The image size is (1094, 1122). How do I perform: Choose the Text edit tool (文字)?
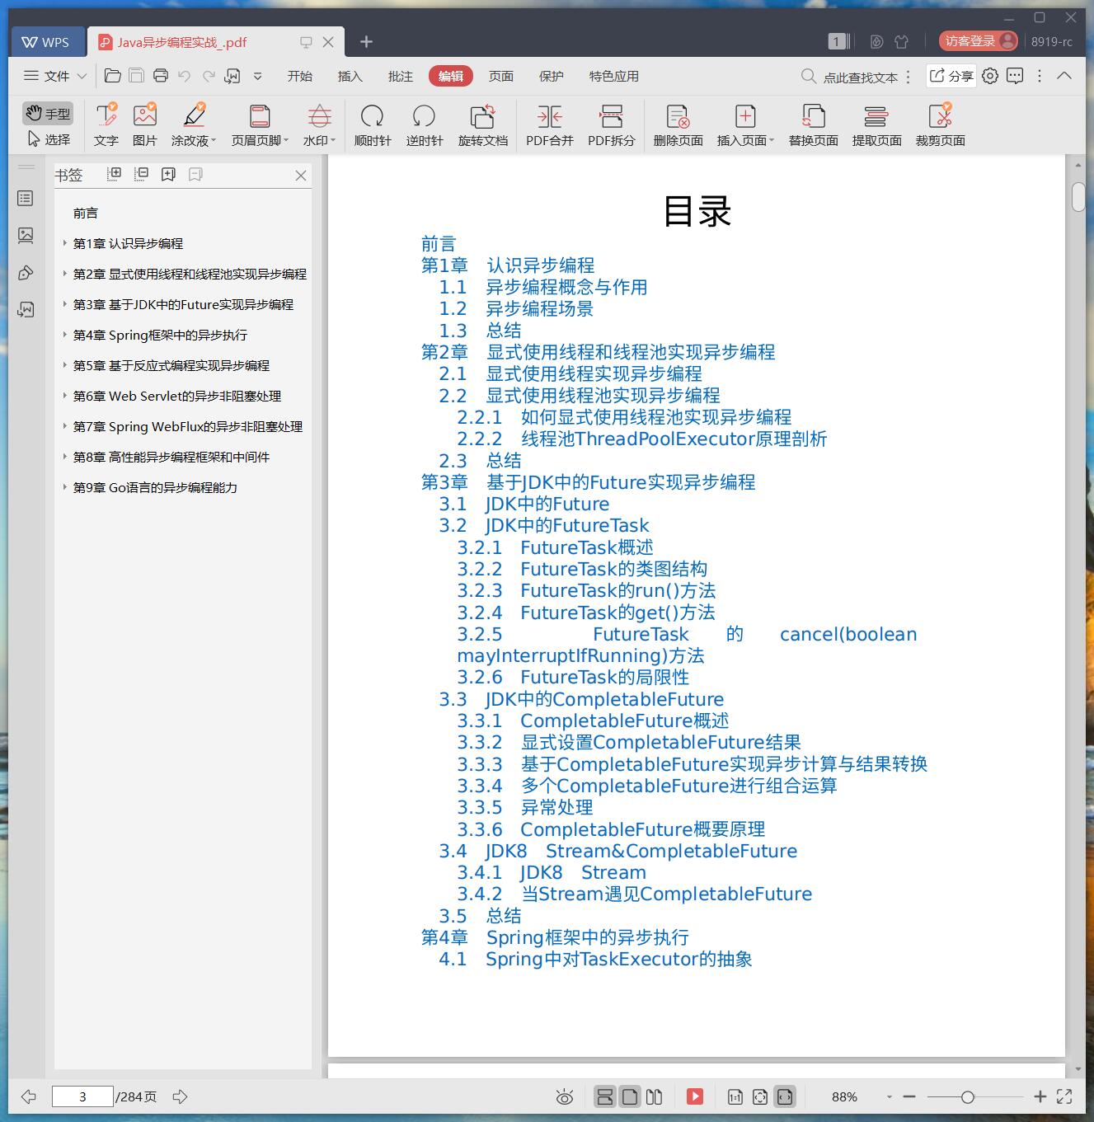pyautogui.click(x=106, y=125)
